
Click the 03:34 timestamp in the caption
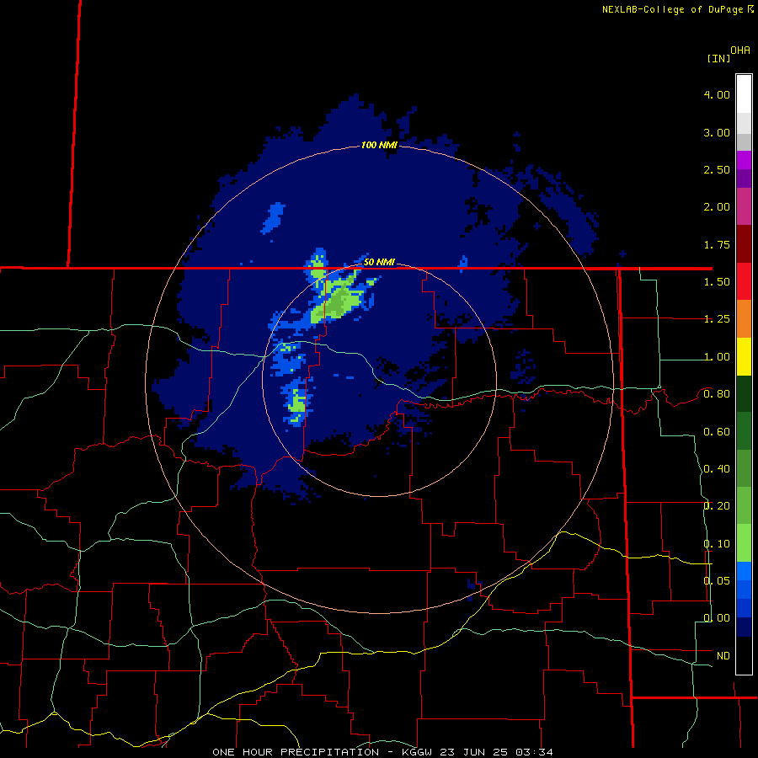point(534,752)
